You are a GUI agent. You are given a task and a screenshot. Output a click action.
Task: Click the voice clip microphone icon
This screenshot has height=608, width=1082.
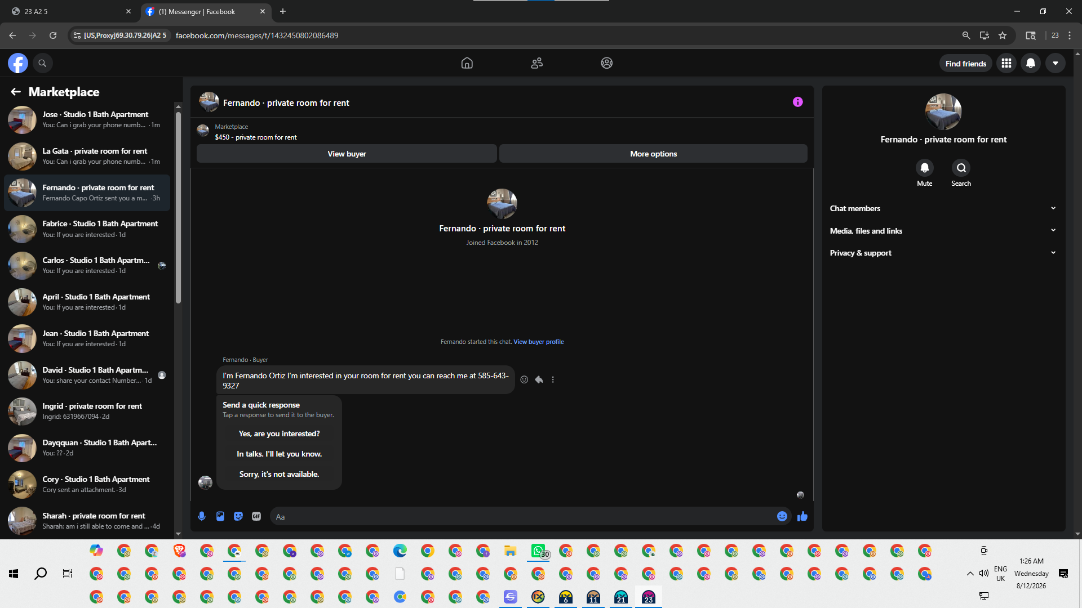[x=202, y=516]
